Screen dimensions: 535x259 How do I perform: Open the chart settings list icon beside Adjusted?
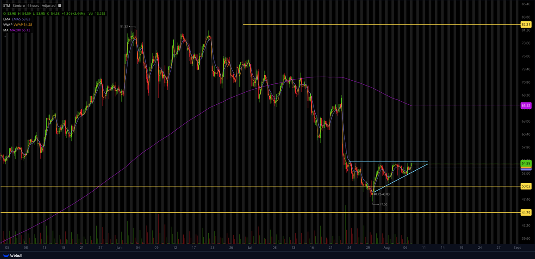pyautogui.click(x=60, y=6)
